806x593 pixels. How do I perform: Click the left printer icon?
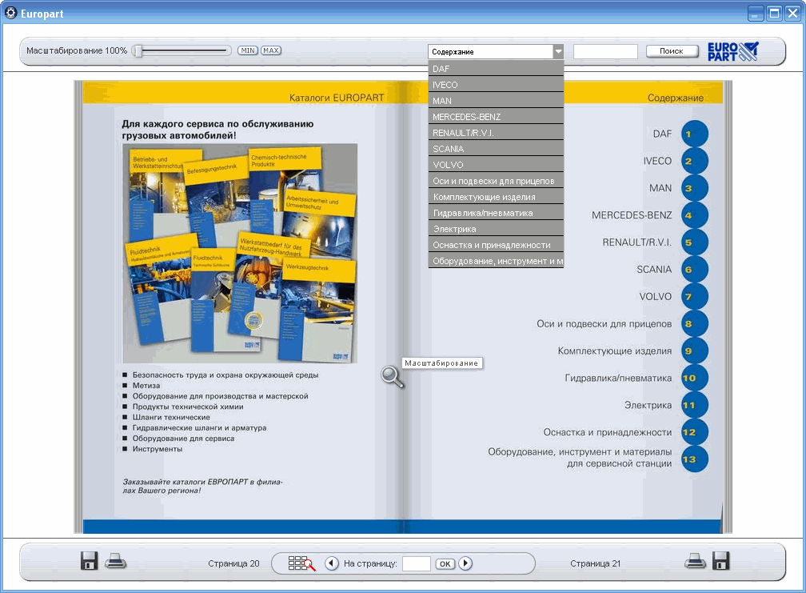point(116,561)
